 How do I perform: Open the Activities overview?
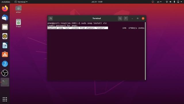[6, 2]
